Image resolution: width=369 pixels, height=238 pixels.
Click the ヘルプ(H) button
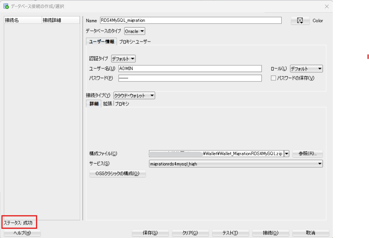tap(22, 233)
